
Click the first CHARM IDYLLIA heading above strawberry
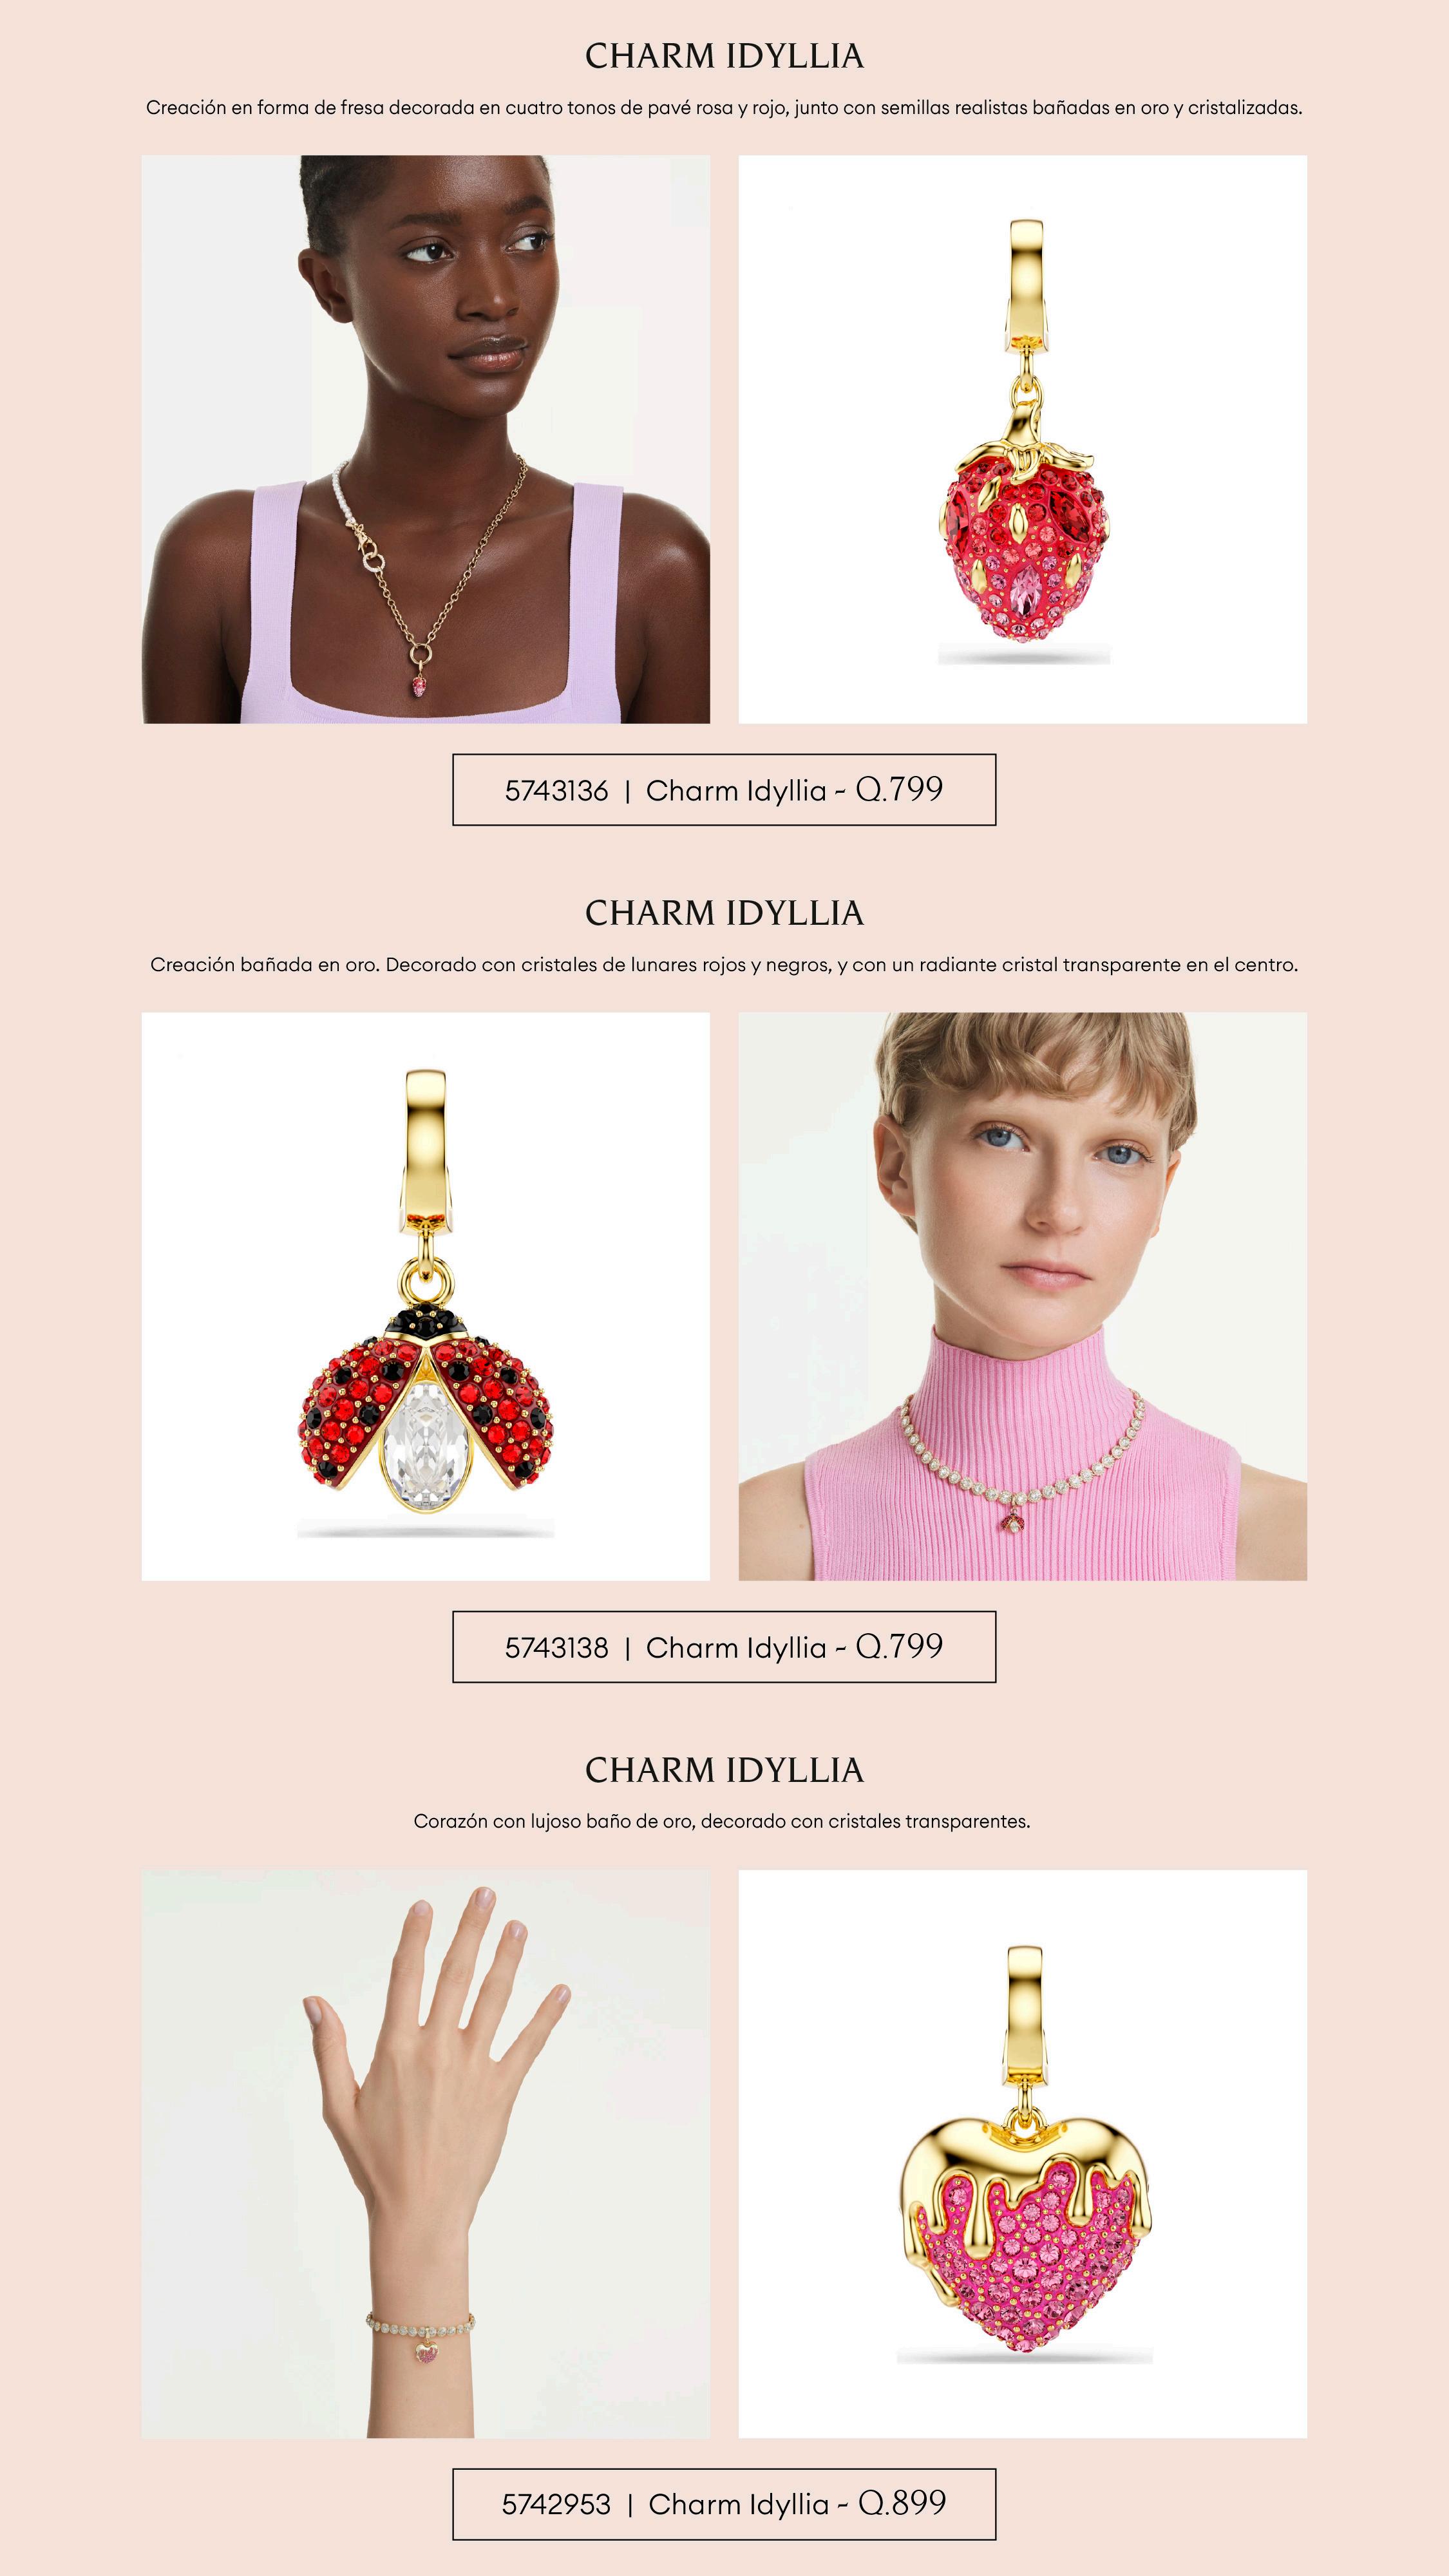(724, 56)
